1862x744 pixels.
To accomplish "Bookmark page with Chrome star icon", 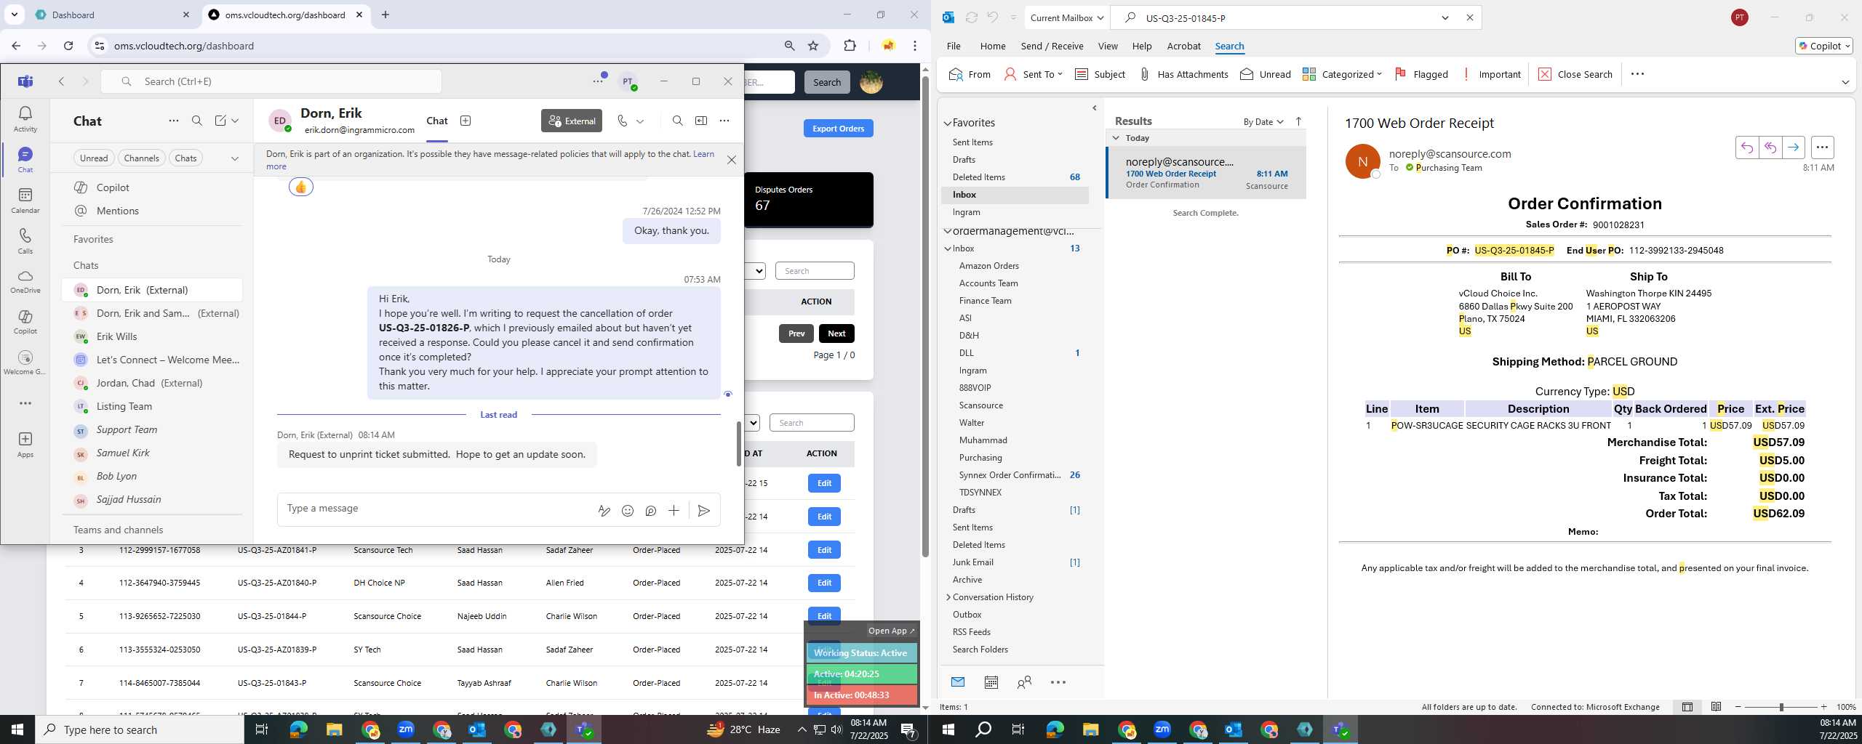I will click(x=813, y=46).
